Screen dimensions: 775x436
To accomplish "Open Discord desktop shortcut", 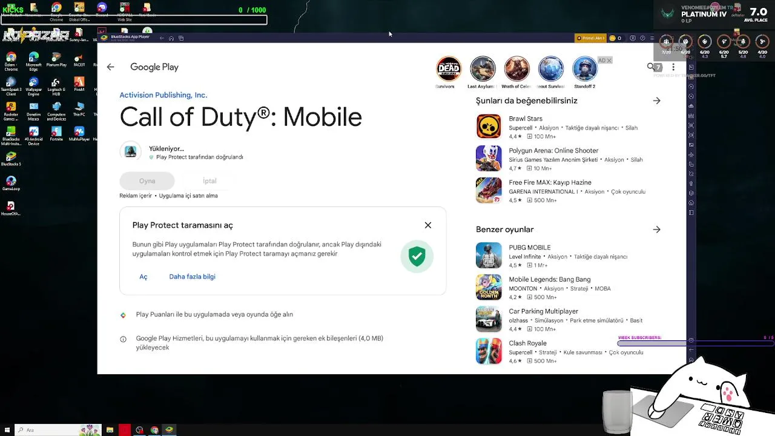I will (102, 10).
